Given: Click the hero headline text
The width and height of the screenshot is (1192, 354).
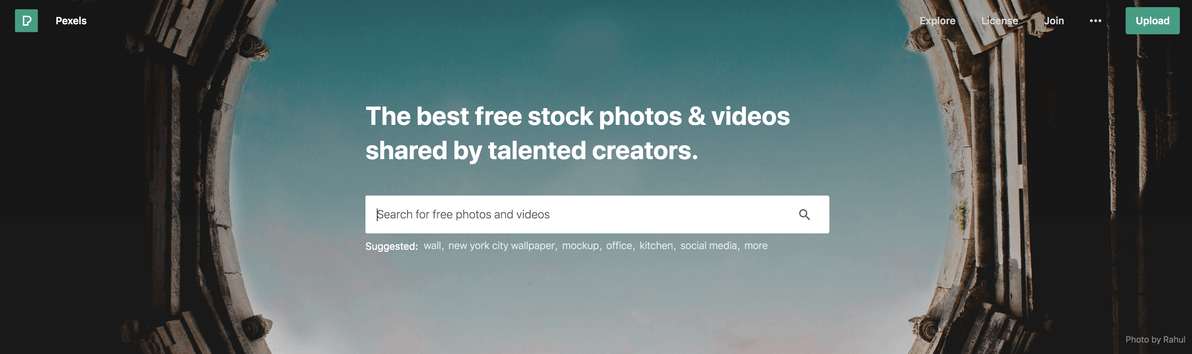Looking at the screenshot, I should [577, 133].
